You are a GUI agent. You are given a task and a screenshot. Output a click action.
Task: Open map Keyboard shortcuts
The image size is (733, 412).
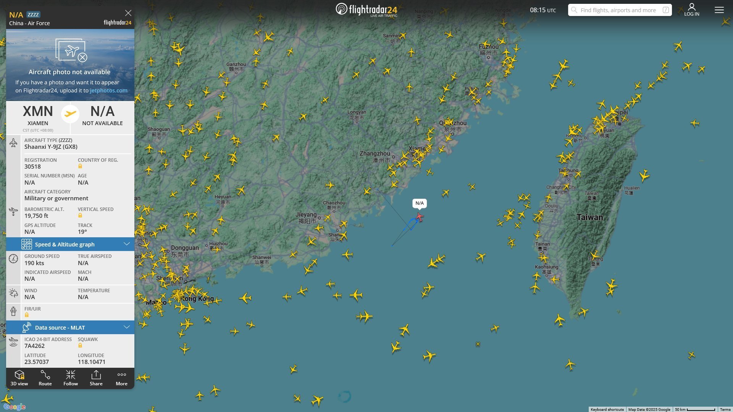607,409
